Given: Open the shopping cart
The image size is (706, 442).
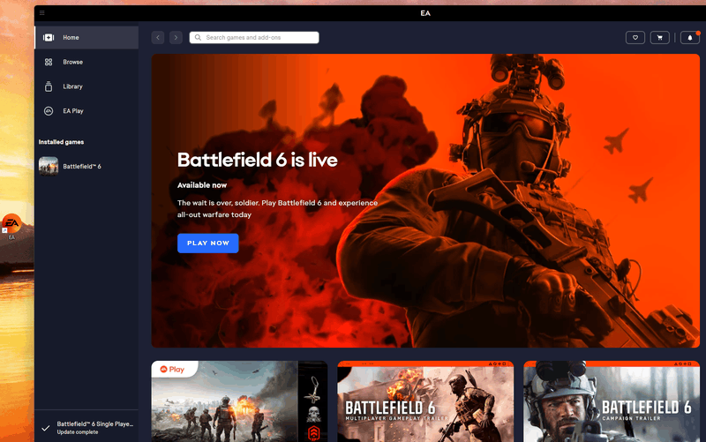Looking at the screenshot, I should point(659,37).
